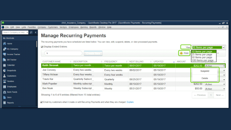Screen dimensions: 231x130
Task: Toggle email my customers checkbox
Action: click(x=41, y=102)
